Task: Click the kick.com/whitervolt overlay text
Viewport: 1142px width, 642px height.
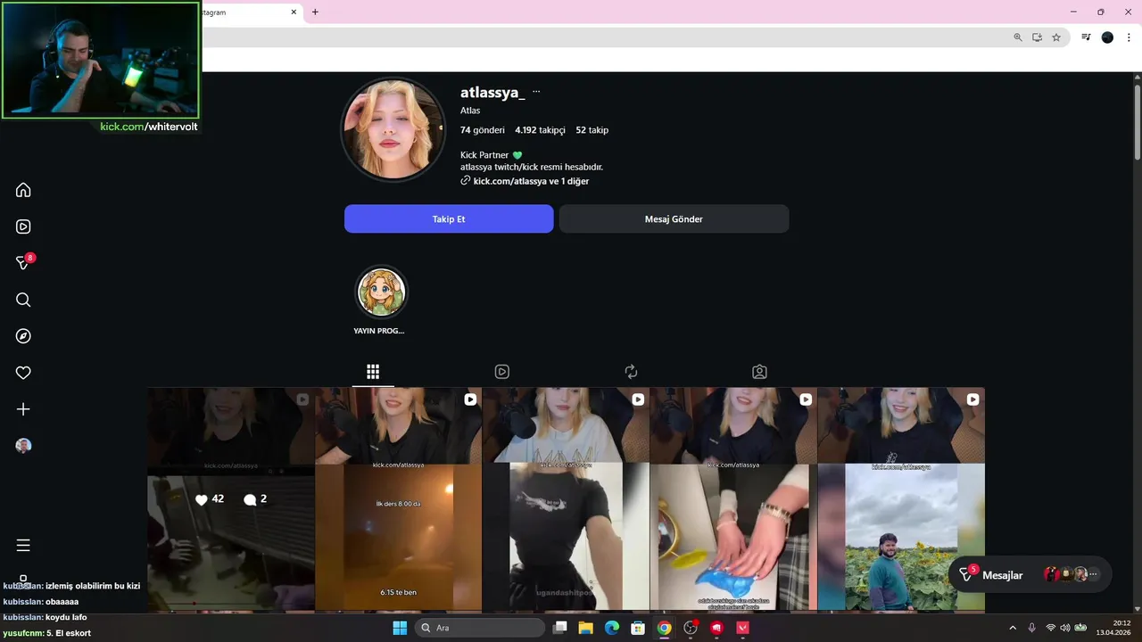Action: (149, 127)
